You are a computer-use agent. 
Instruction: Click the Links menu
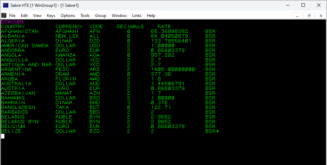(x=137, y=16)
